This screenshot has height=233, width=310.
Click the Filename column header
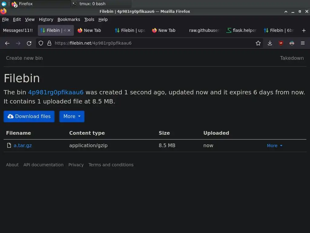[x=18, y=133]
